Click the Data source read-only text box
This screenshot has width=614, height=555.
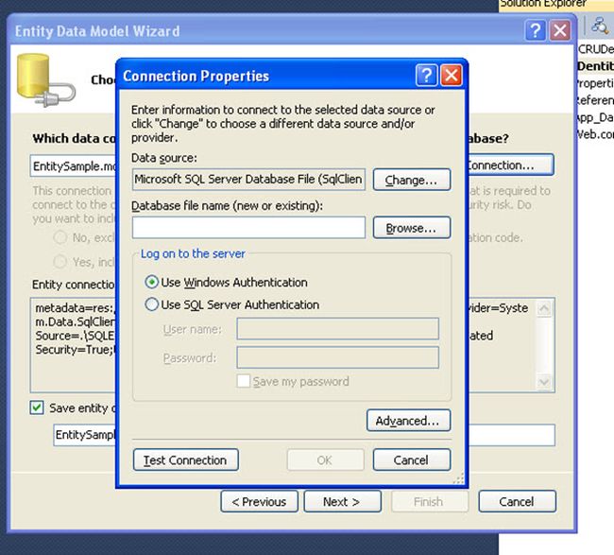pyautogui.click(x=248, y=180)
